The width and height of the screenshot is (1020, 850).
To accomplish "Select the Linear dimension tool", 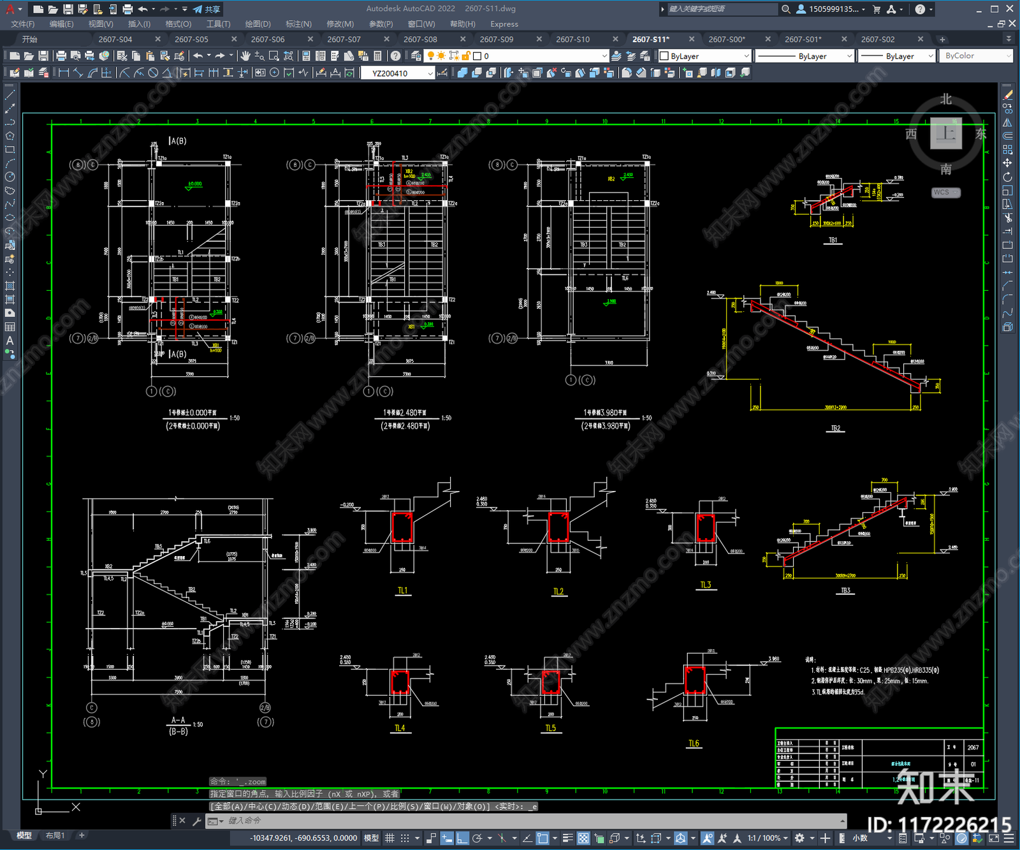I will click(x=64, y=73).
